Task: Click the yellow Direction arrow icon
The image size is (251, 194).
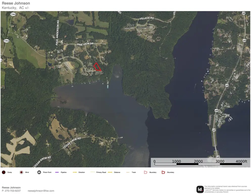Action: point(75,172)
